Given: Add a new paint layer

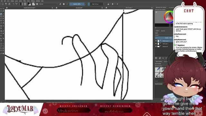Looking at the screenshot, I should (x=156, y=58).
